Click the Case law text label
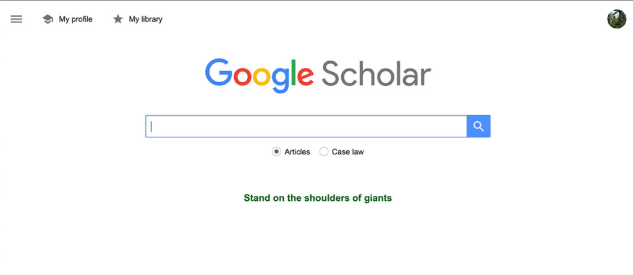This screenshot has height=275, width=633. click(348, 152)
